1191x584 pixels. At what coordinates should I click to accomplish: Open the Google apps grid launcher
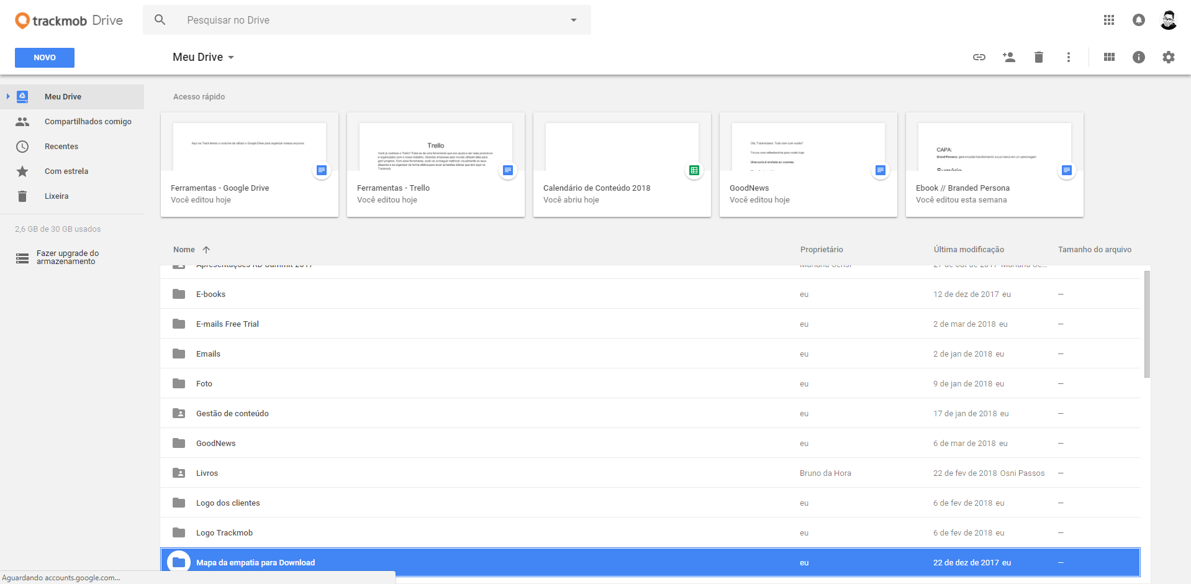1108,20
